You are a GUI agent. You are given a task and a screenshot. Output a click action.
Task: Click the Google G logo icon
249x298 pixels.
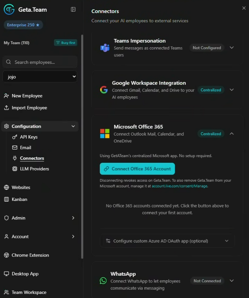click(x=104, y=90)
